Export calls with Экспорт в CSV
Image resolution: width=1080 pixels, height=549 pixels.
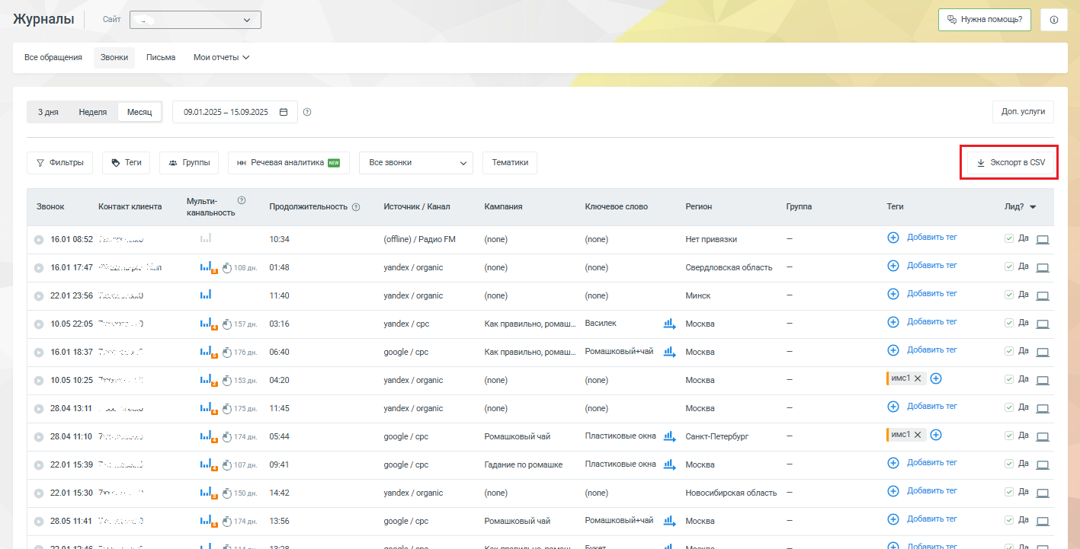pos(1011,163)
